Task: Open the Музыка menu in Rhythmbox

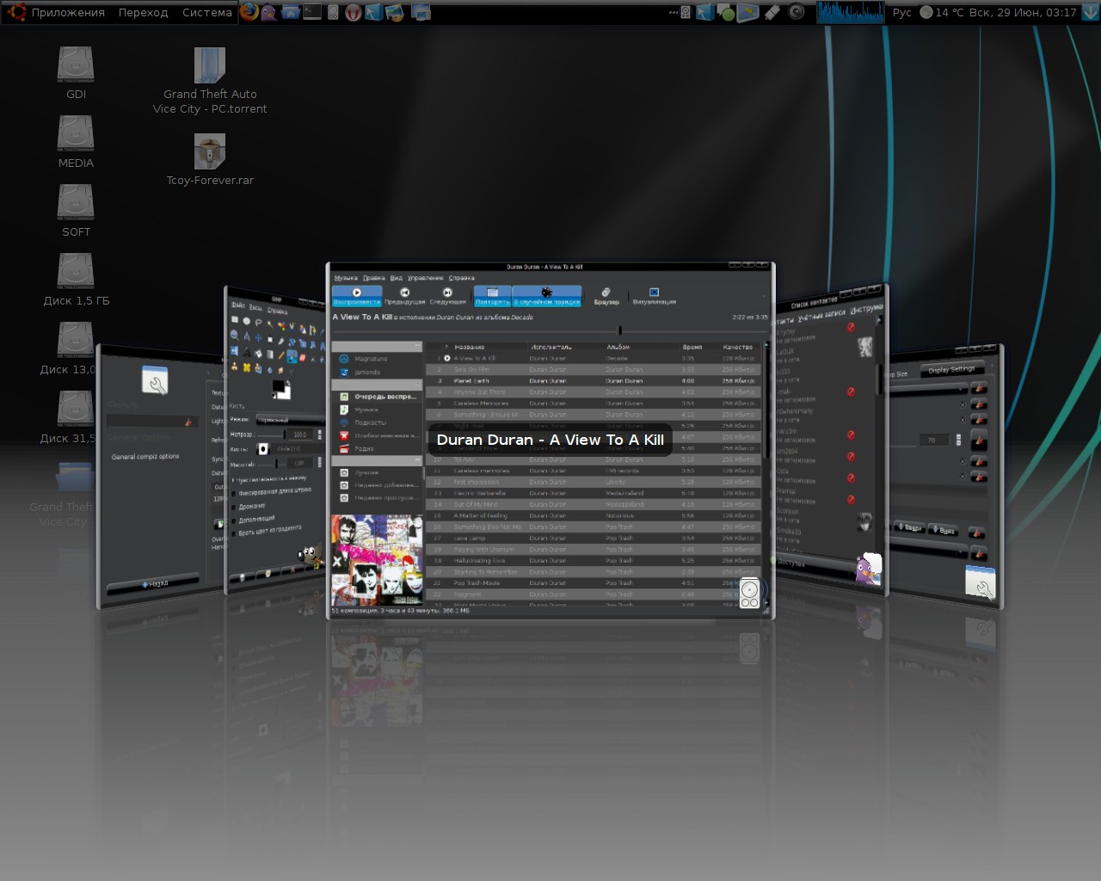Action: pyautogui.click(x=346, y=278)
